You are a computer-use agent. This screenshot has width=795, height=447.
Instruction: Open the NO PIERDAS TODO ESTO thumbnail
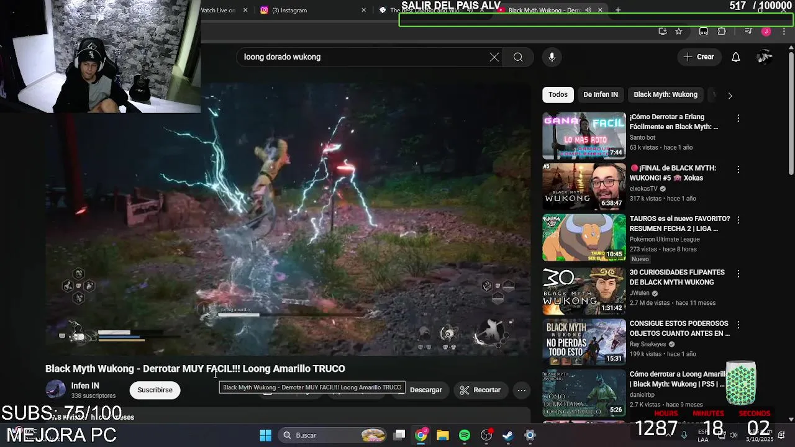pyautogui.click(x=584, y=342)
